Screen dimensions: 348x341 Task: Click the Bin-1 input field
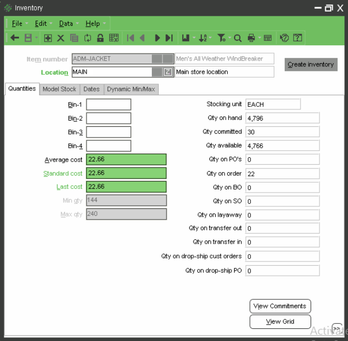109,104
